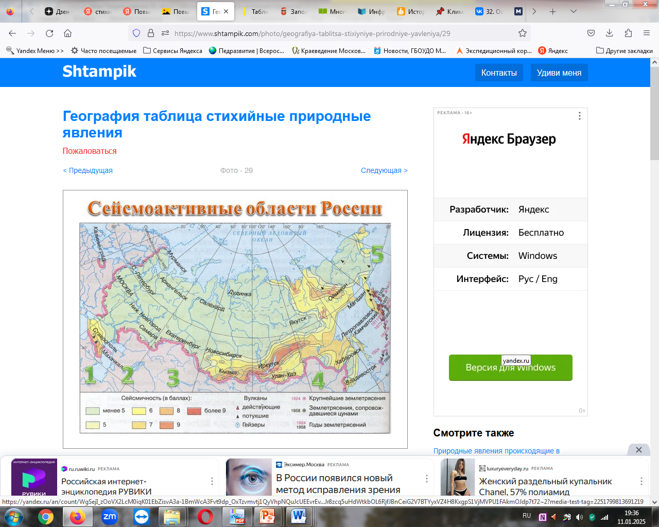Open Эксимер.Москва ad options menu
Viewport: 659px width, 527px height.
(426, 478)
